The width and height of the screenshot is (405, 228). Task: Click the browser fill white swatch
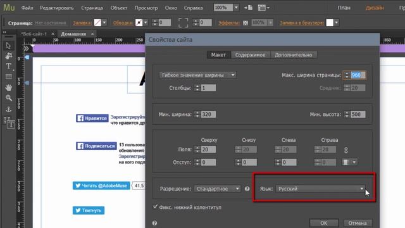[x=330, y=23]
